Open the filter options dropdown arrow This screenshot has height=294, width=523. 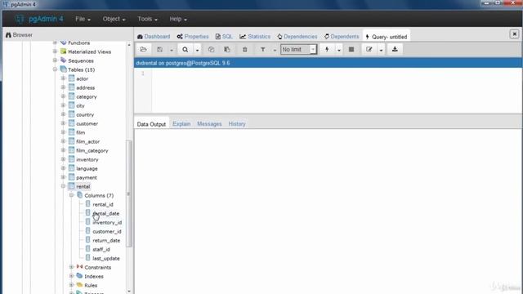coord(275,50)
